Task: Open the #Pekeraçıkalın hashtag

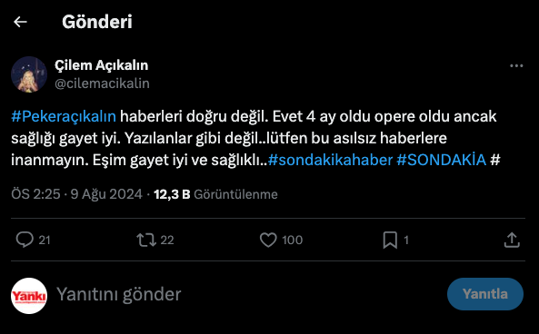Action: (x=64, y=116)
